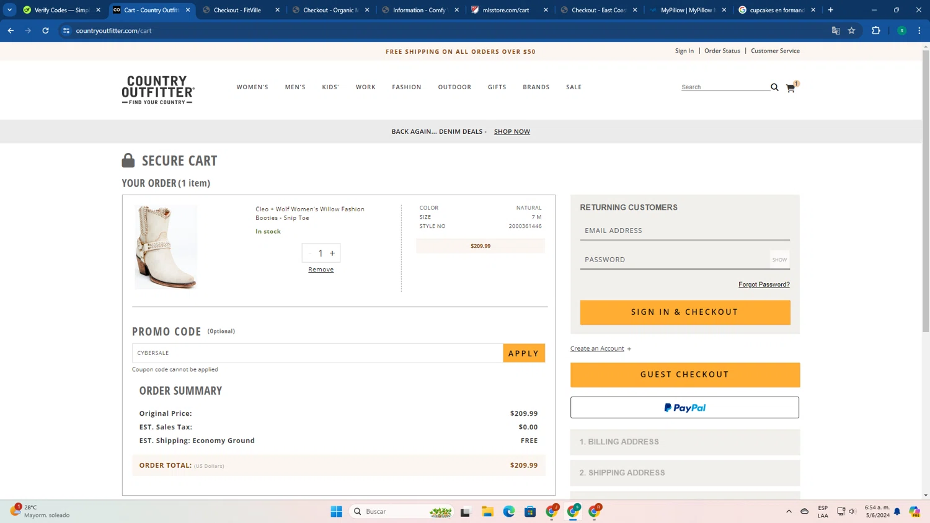Open Cleo + Wolf booties product title
The image size is (930, 523).
click(310, 213)
